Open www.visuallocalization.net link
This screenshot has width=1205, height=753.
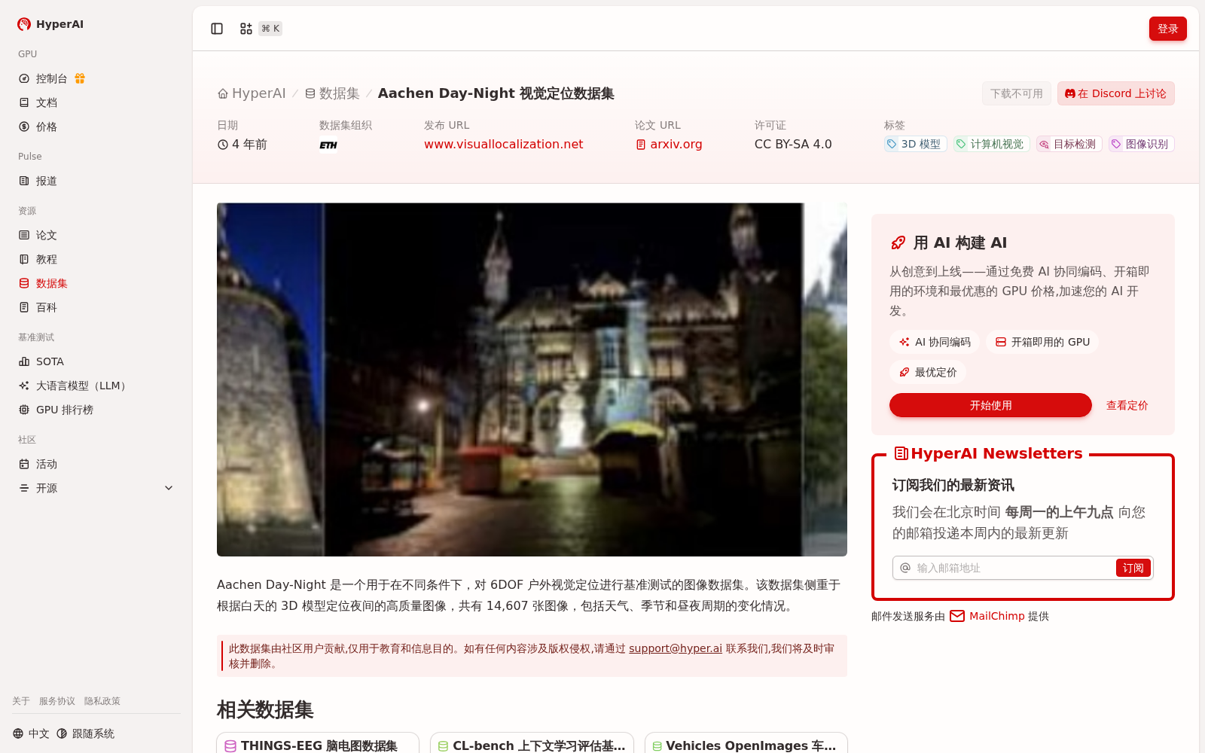[x=503, y=144]
